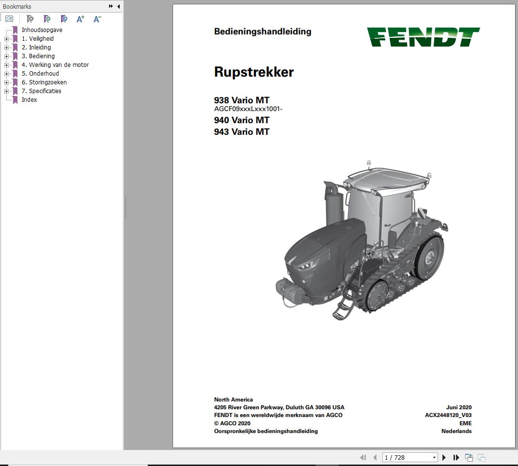Click the 938 Vario MT model text
The width and height of the screenshot is (518, 466).
242,100
